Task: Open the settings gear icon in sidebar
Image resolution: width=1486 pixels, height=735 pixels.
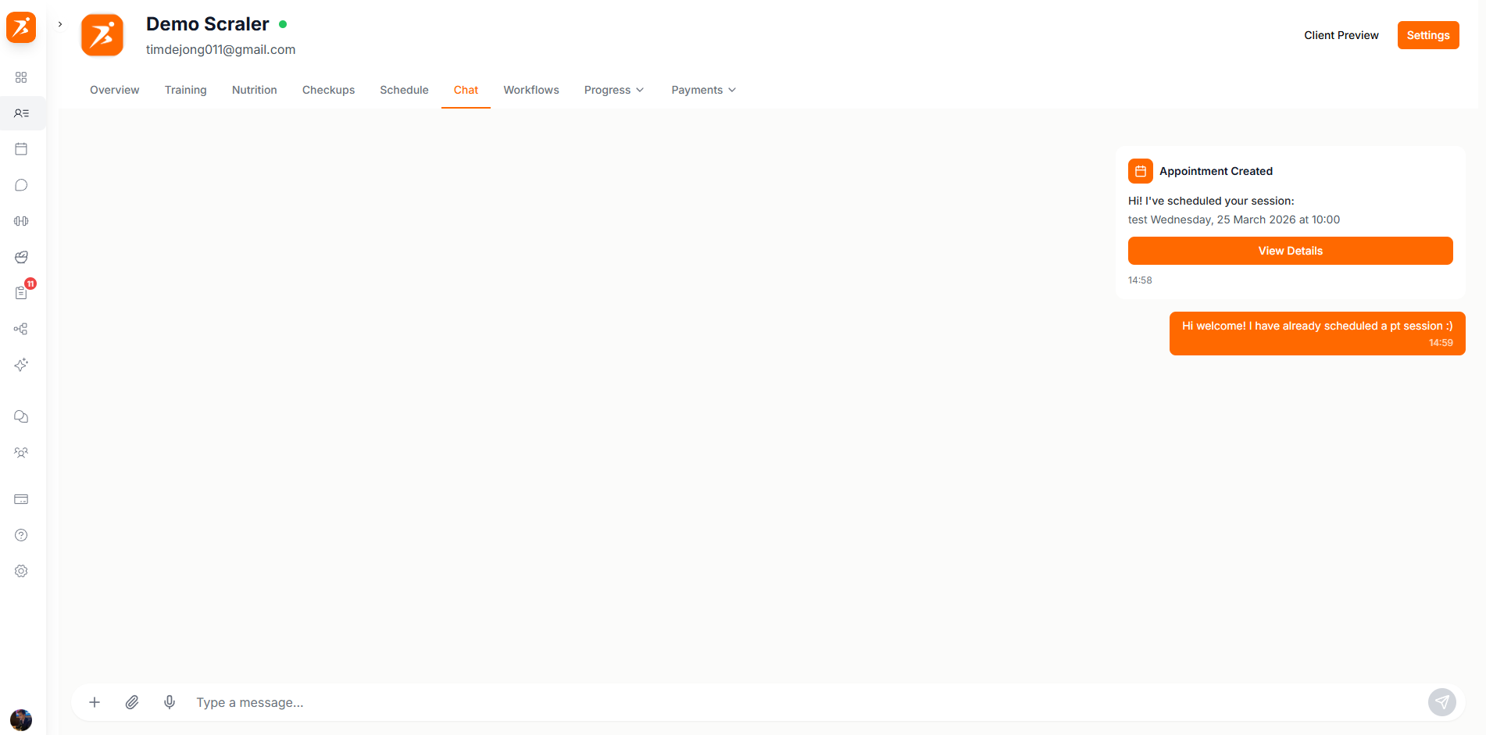Action: coord(21,571)
